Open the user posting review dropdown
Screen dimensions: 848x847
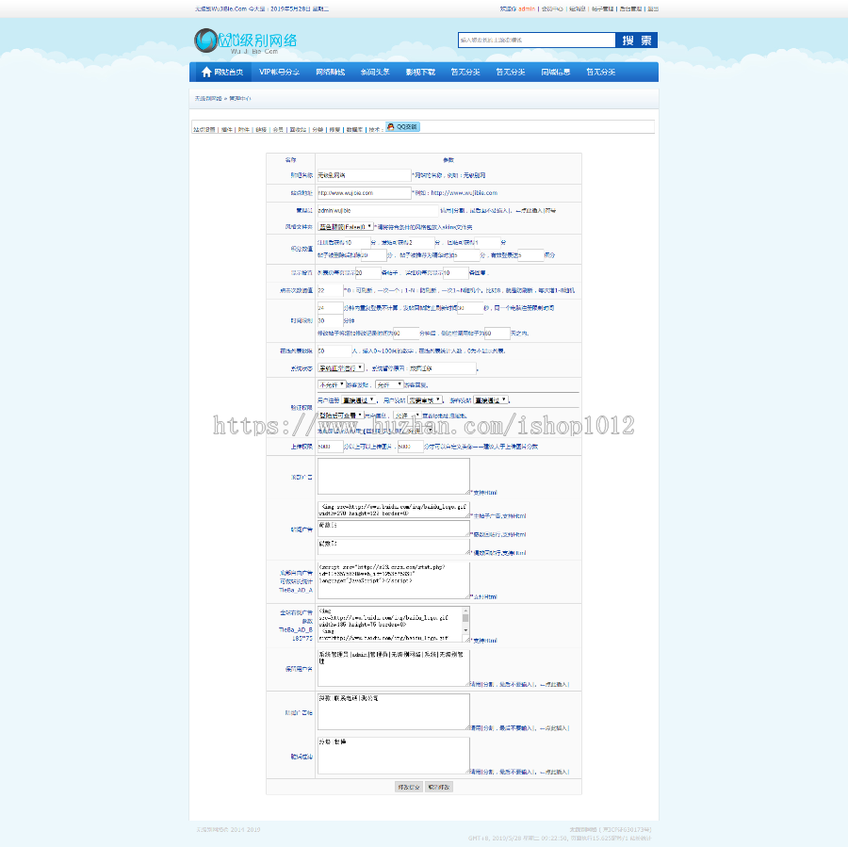(425, 400)
